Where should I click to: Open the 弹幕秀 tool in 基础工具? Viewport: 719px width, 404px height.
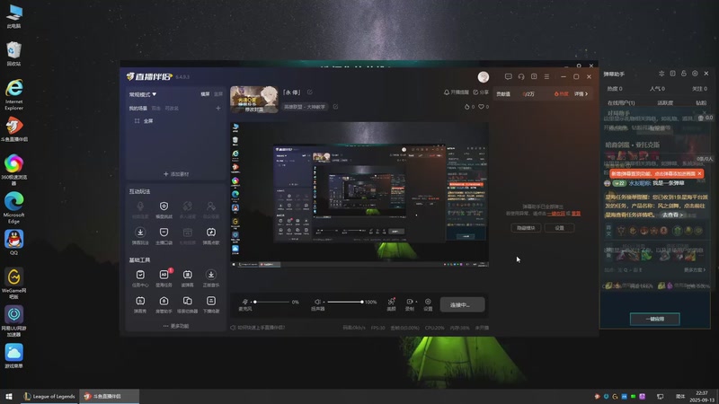pyautogui.click(x=140, y=303)
